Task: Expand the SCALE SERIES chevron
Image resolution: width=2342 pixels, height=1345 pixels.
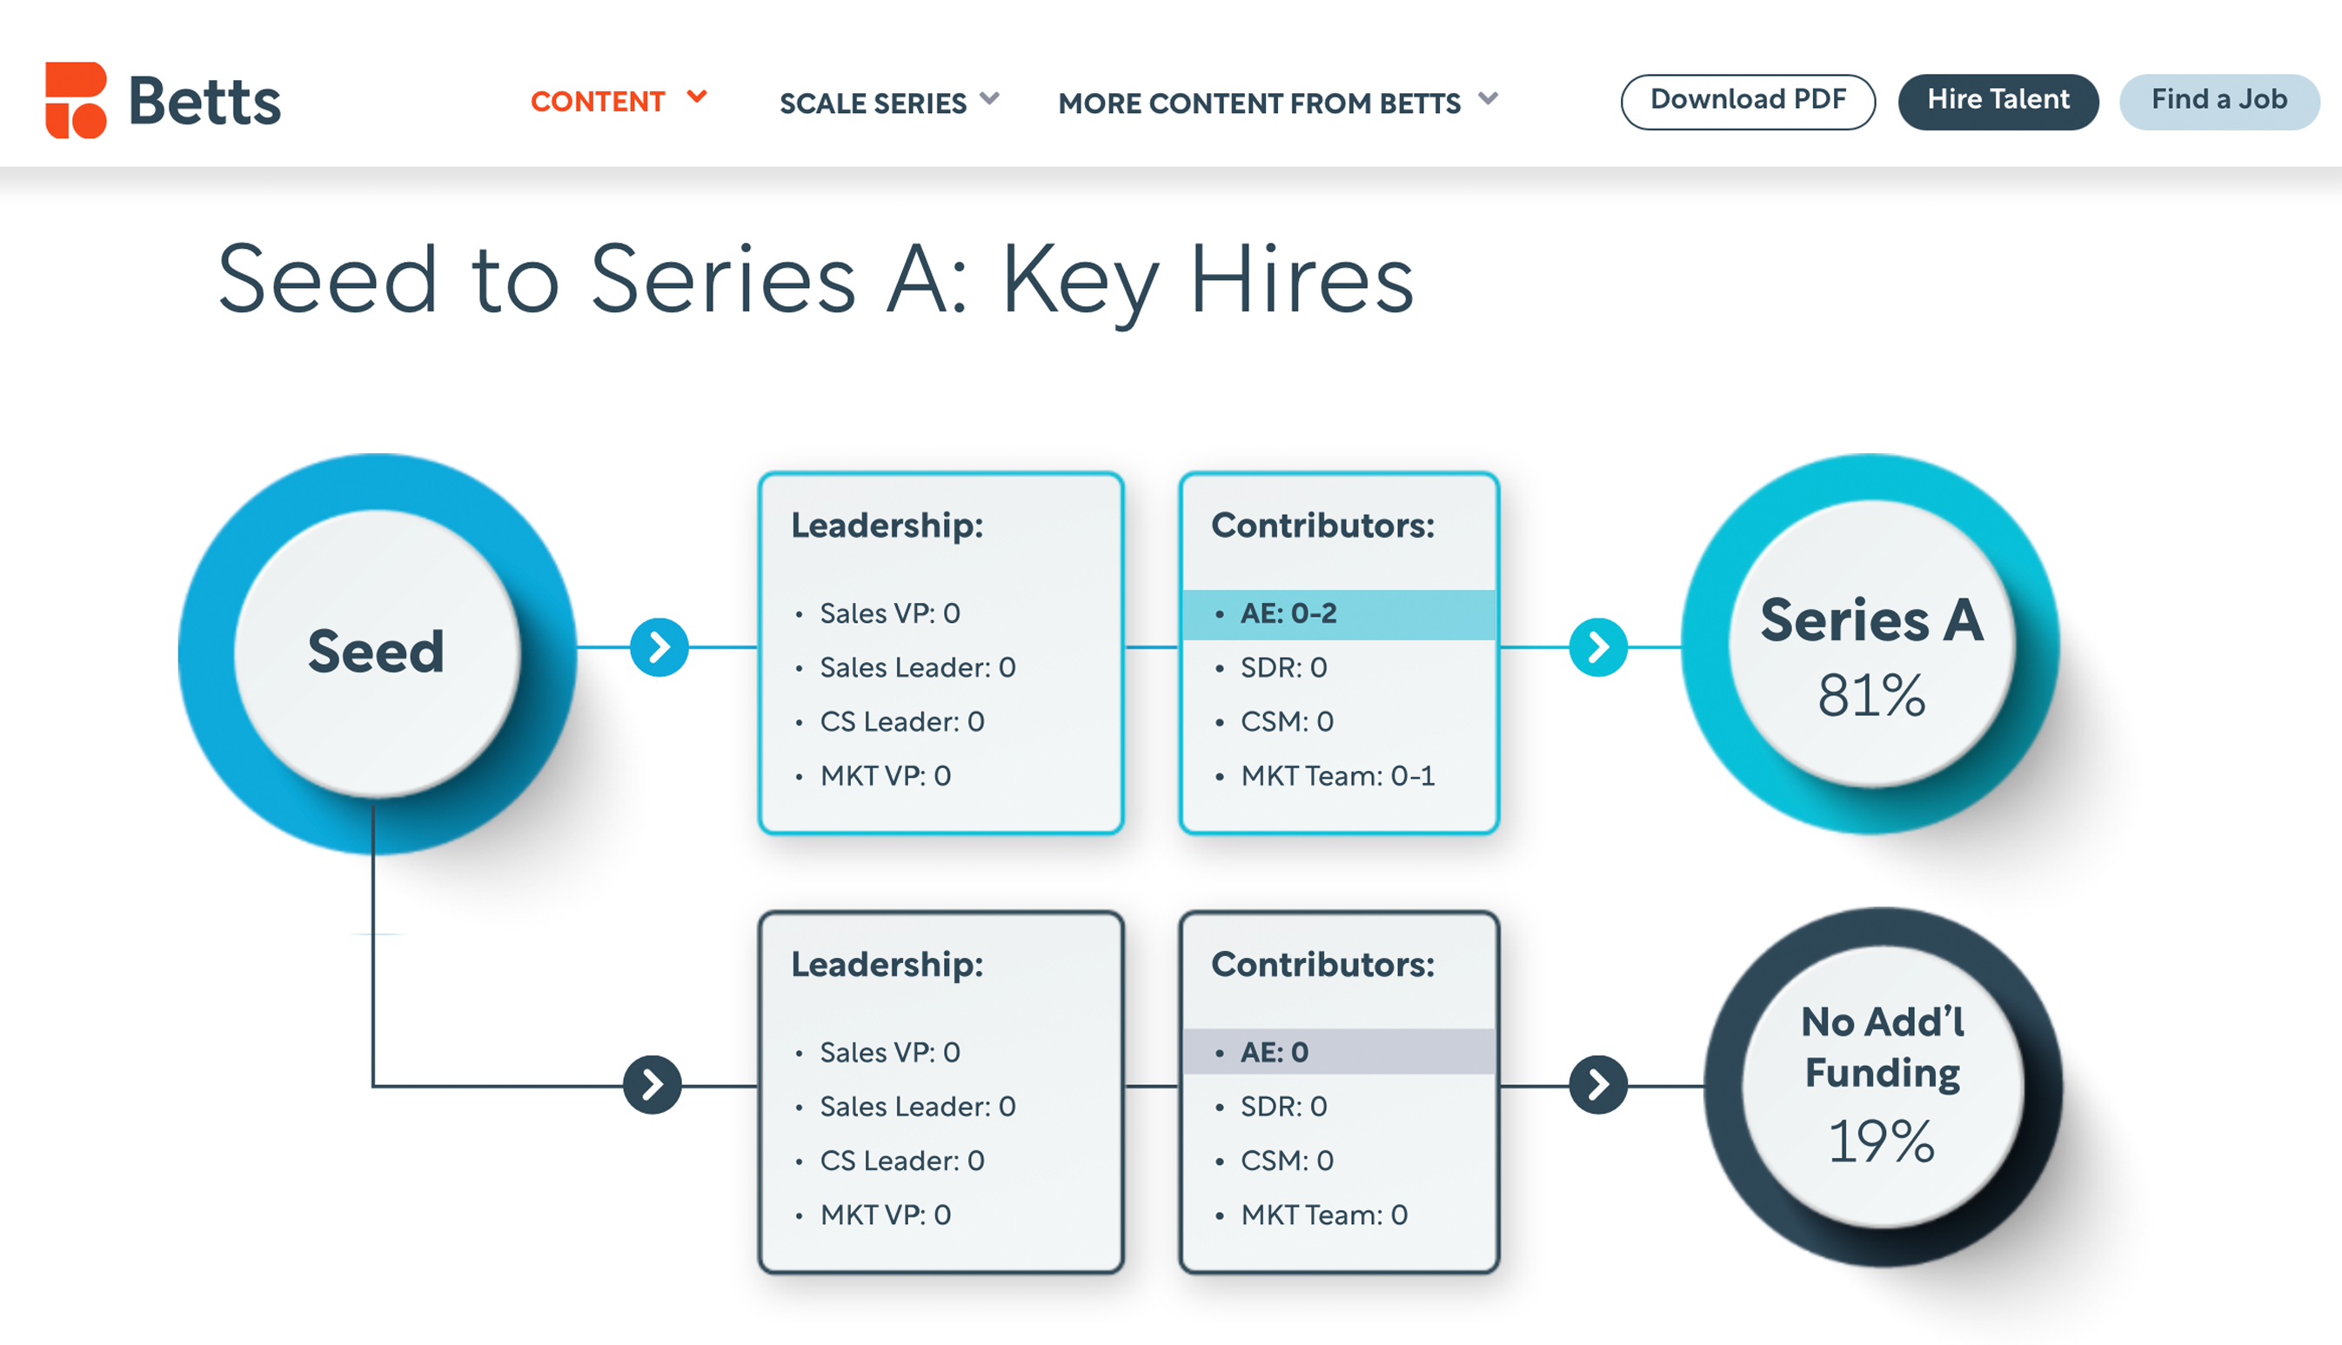Action: click(x=990, y=99)
